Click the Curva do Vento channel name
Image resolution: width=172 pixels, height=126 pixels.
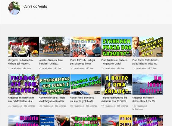tap(35, 6)
